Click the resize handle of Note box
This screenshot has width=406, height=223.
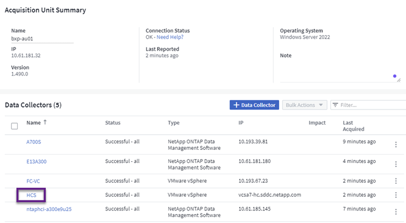click(x=399, y=80)
